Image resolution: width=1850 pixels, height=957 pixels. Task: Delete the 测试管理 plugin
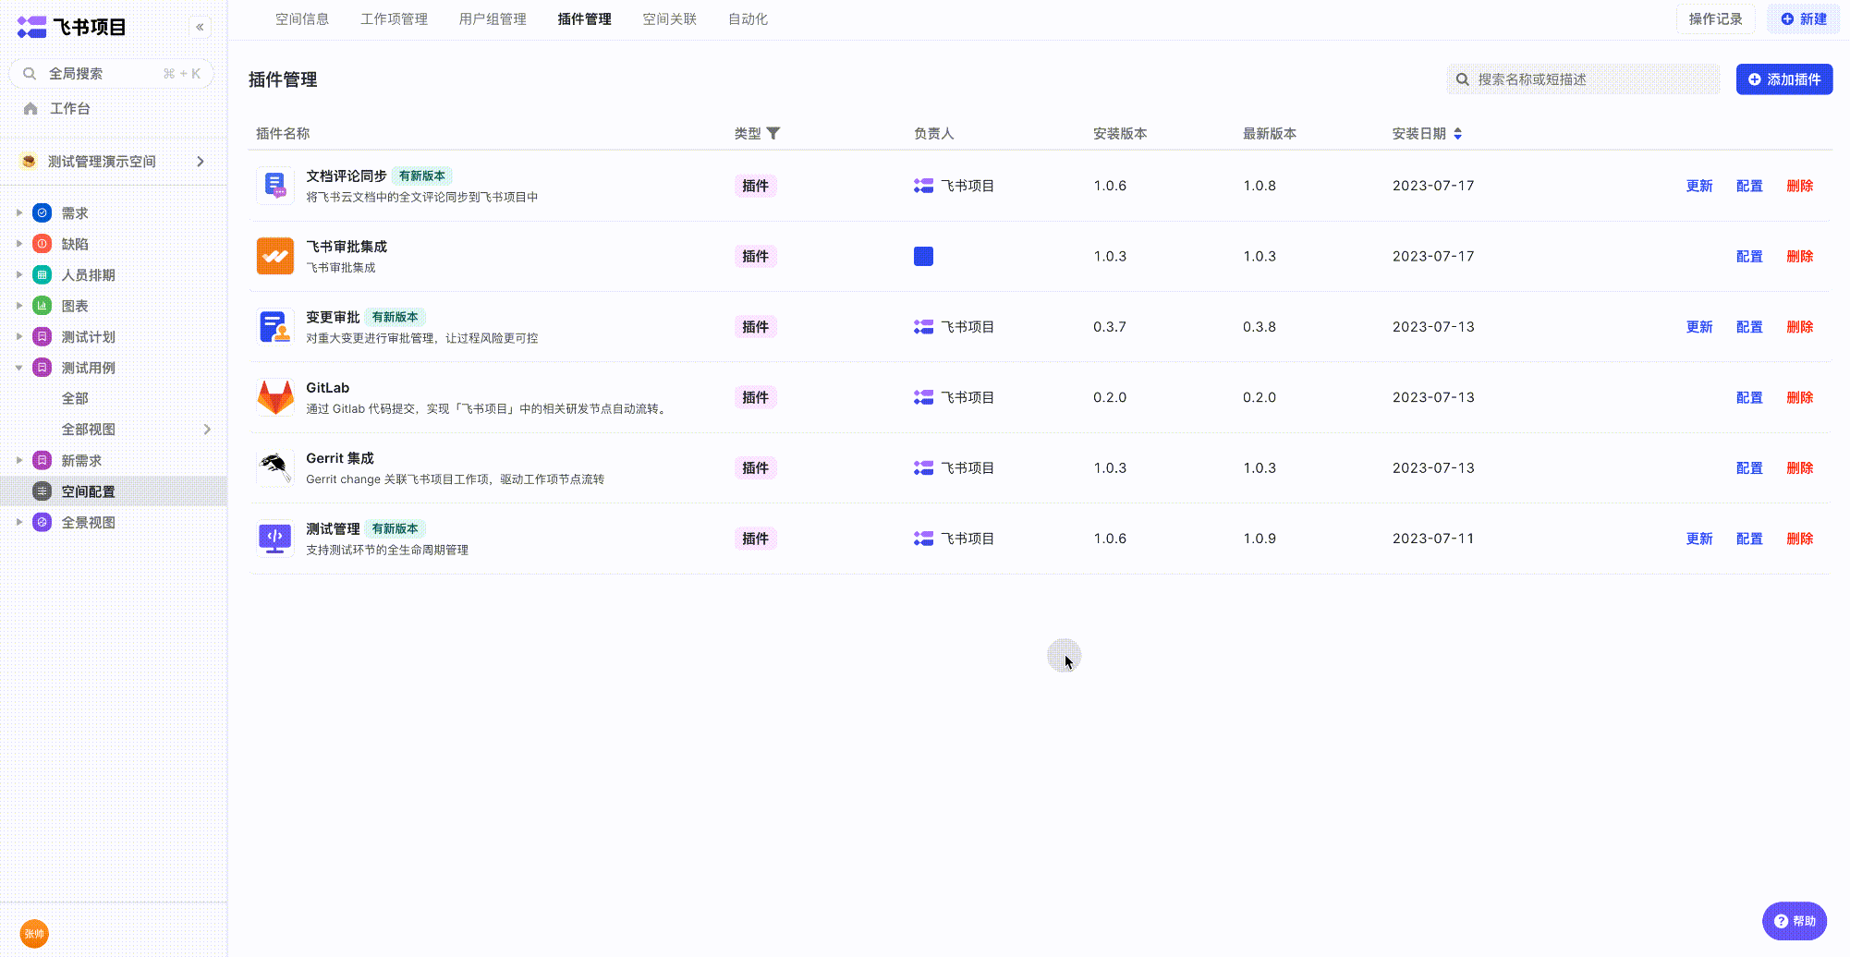coord(1799,539)
